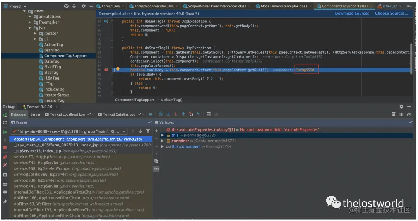Click Choose Sources link
Image resolution: width=418 pixels, height=221 pixels.
click(391, 13)
